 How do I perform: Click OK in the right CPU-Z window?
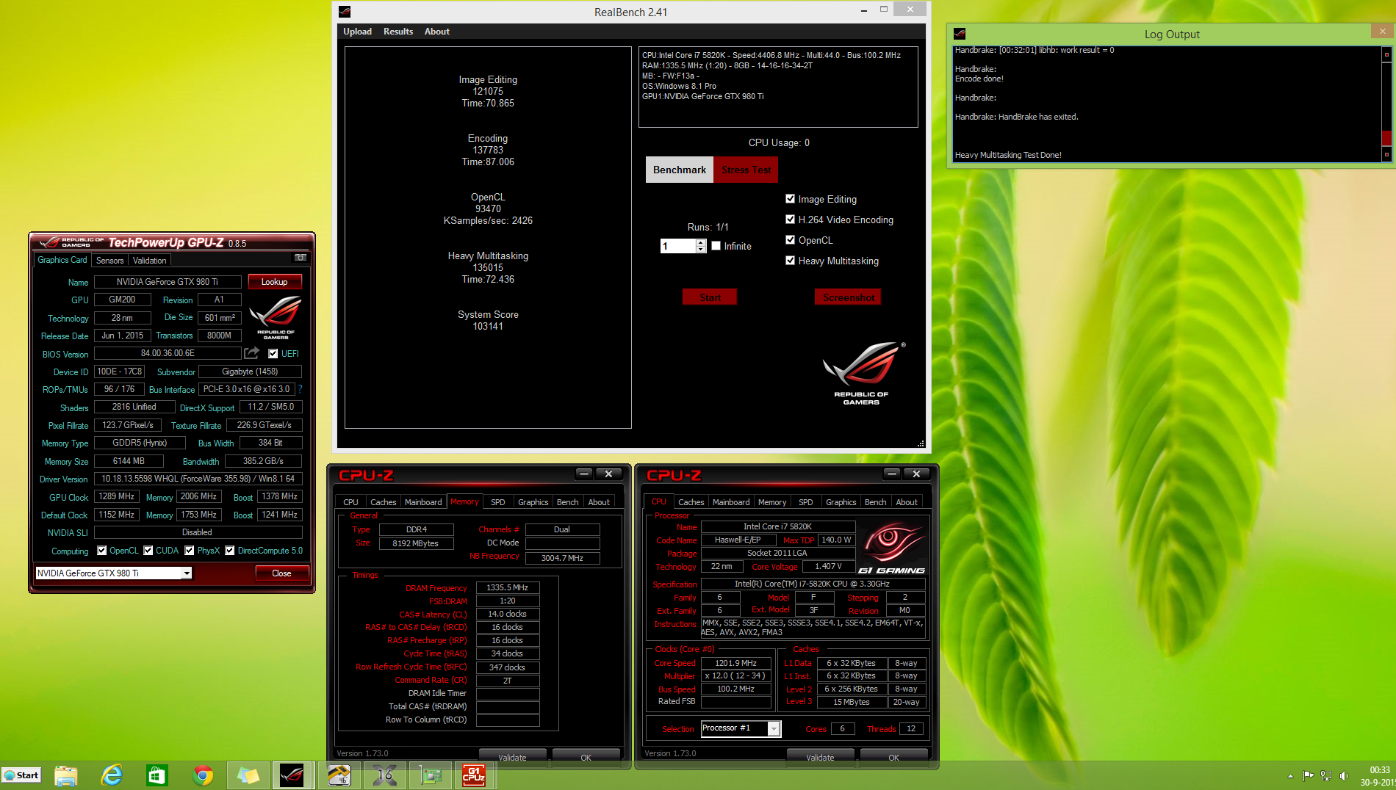pyautogui.click(x=893, y=757)
